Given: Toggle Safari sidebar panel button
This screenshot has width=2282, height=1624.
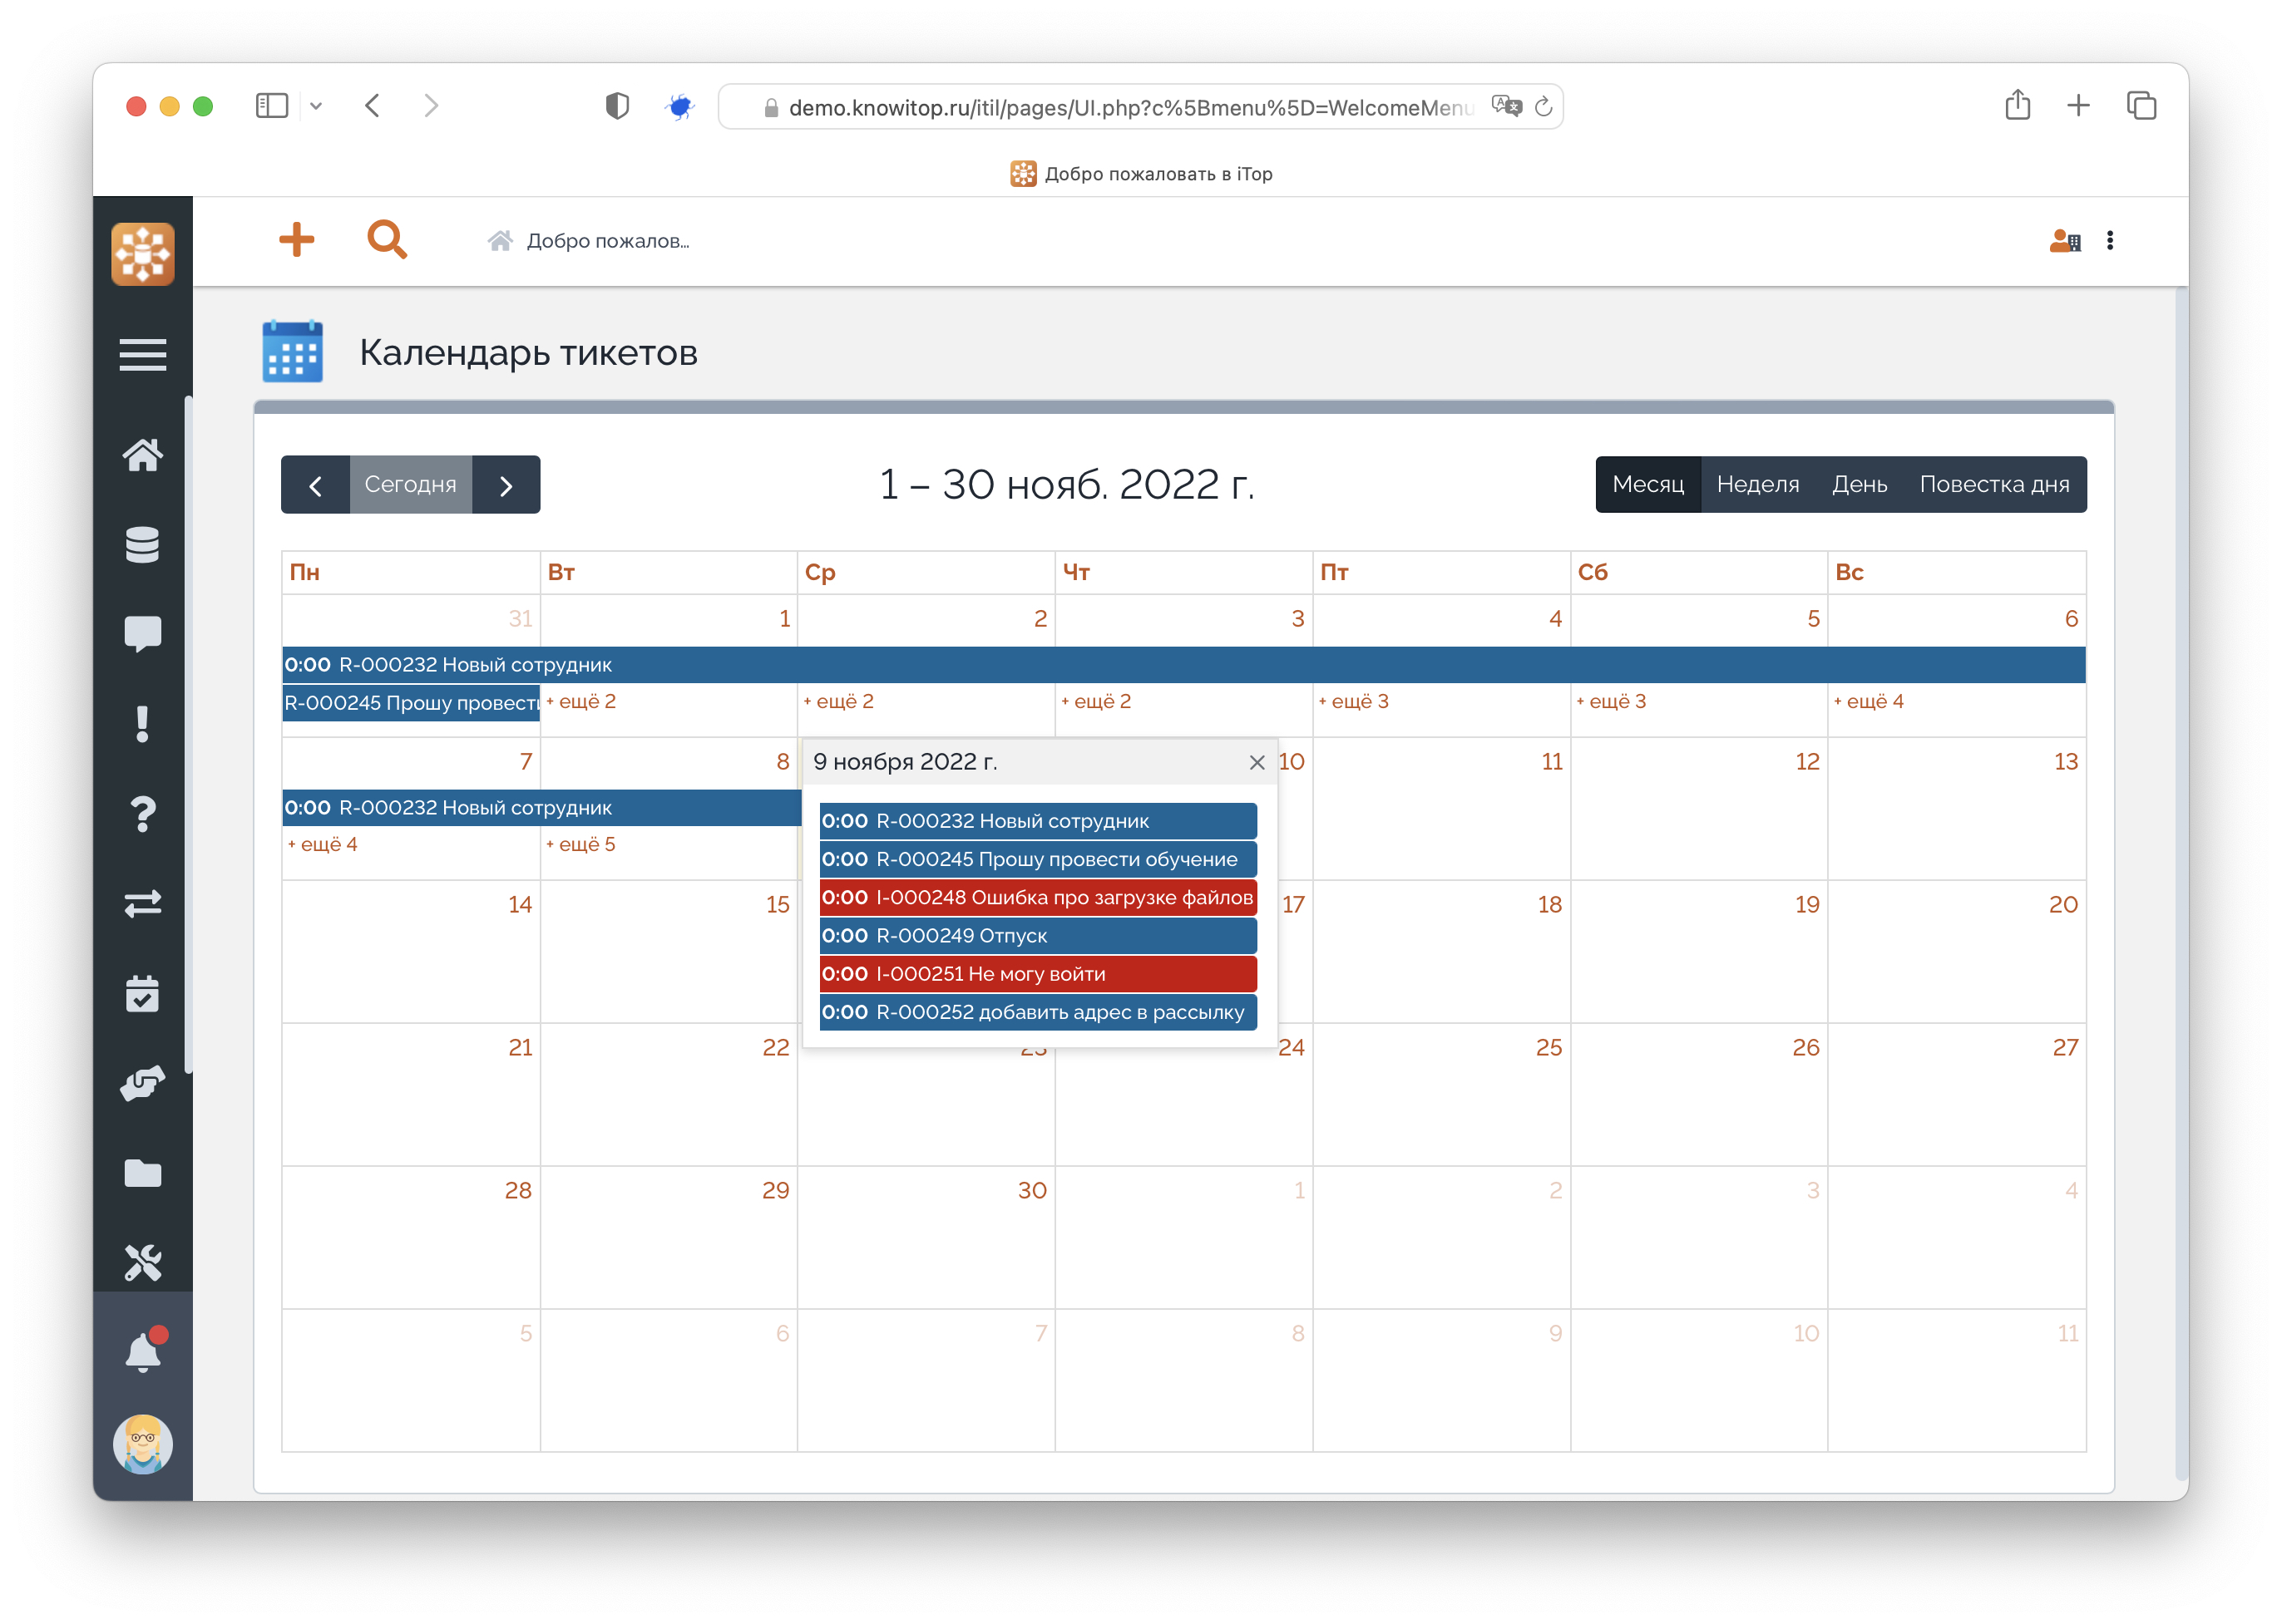Looking at the screenshot, I should click(x=271, y=106).
